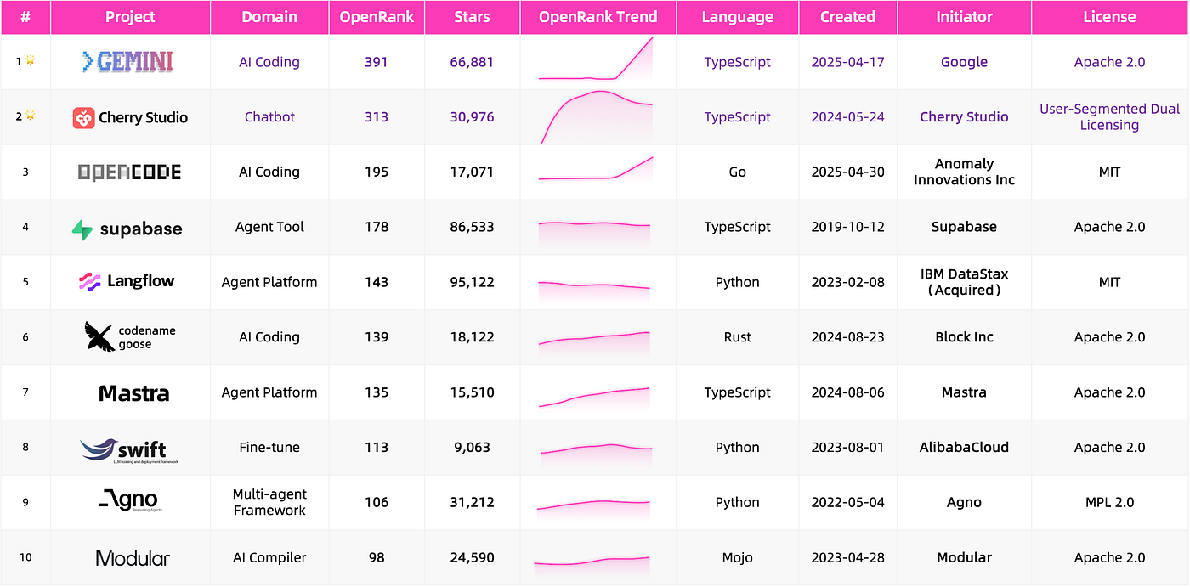Click the Cherry Studio project logo

[x=130, y=117]
